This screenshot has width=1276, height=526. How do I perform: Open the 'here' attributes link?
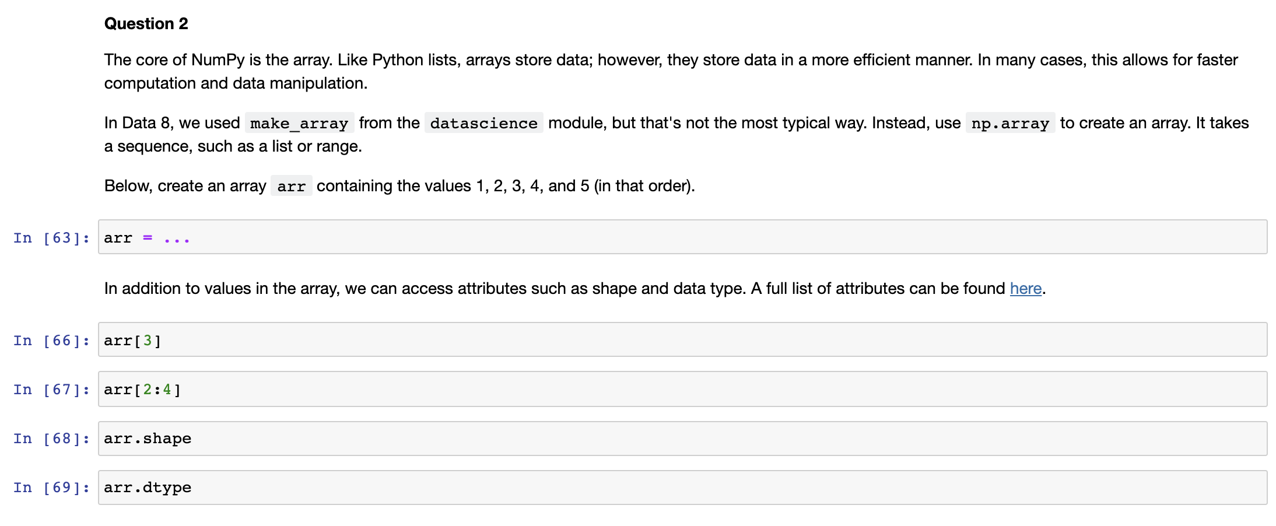(x=1025, y=288)
